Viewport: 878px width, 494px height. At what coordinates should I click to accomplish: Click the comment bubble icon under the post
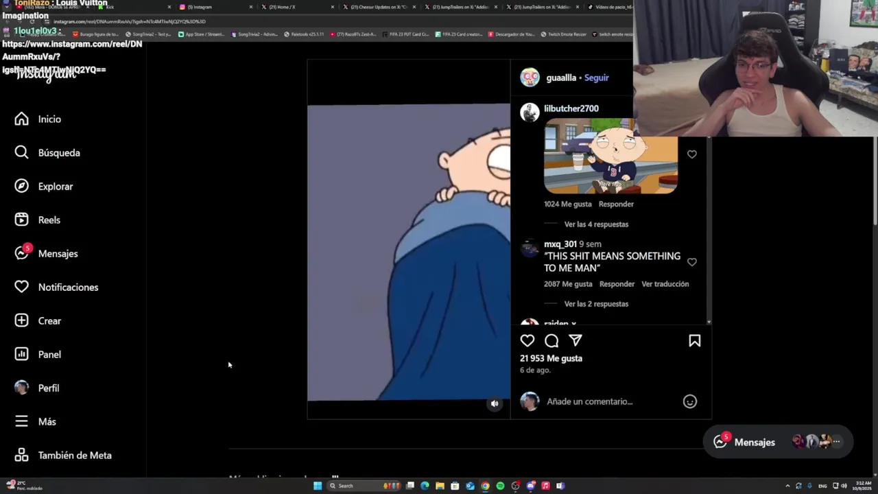coord(551,340)
